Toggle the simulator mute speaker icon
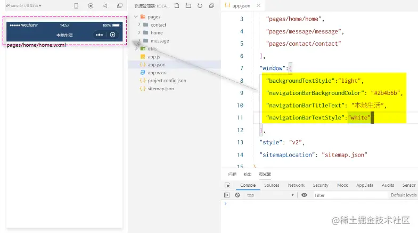Screen dimensions: 418x233 click(x=105, y=6)
